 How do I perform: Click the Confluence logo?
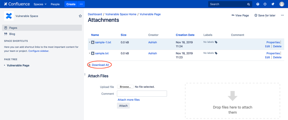(17, 4)
